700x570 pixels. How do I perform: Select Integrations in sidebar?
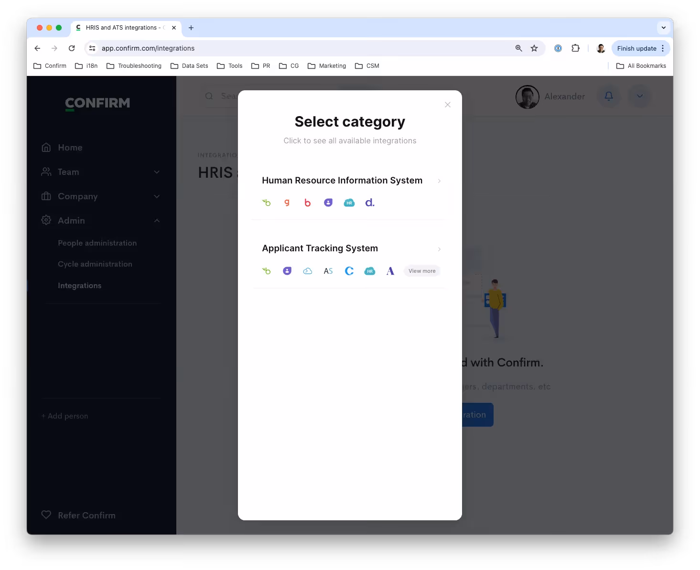(x=79, y=286)
